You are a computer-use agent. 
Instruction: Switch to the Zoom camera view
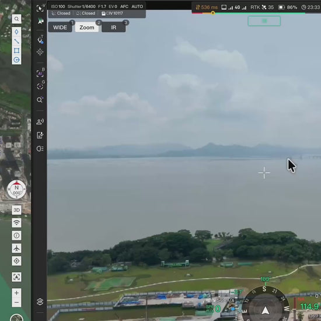[87, 27]
